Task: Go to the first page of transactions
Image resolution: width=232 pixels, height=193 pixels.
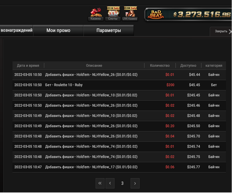Action: [x=100, y=183]
